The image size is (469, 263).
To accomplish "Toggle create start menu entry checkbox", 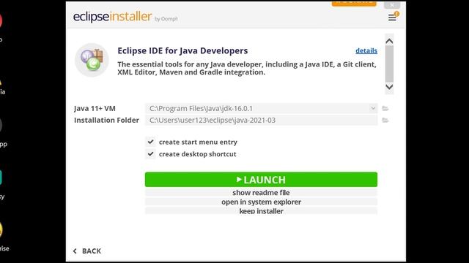I will click(150, 142).
